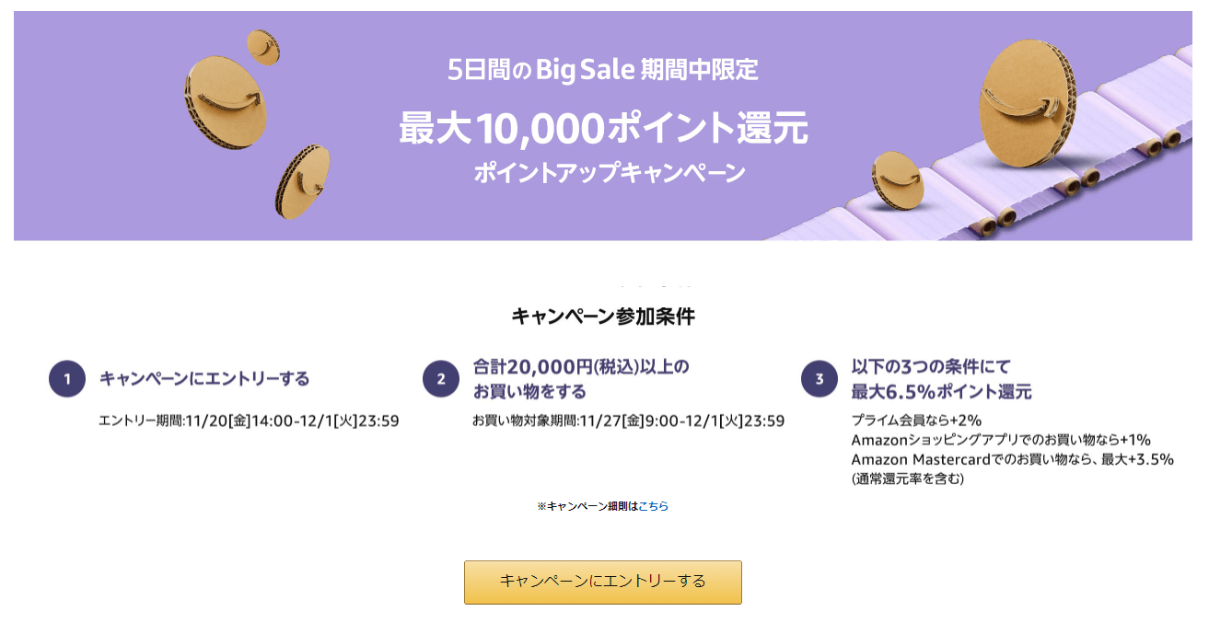The height and width of the screenshot is (623, 1209).
Task: Click the tilted cardboard coin at lower left of banner
Action: tap(303, 181)
